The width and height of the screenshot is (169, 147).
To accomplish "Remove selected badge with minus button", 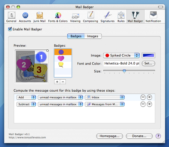I will pos(63,82).
